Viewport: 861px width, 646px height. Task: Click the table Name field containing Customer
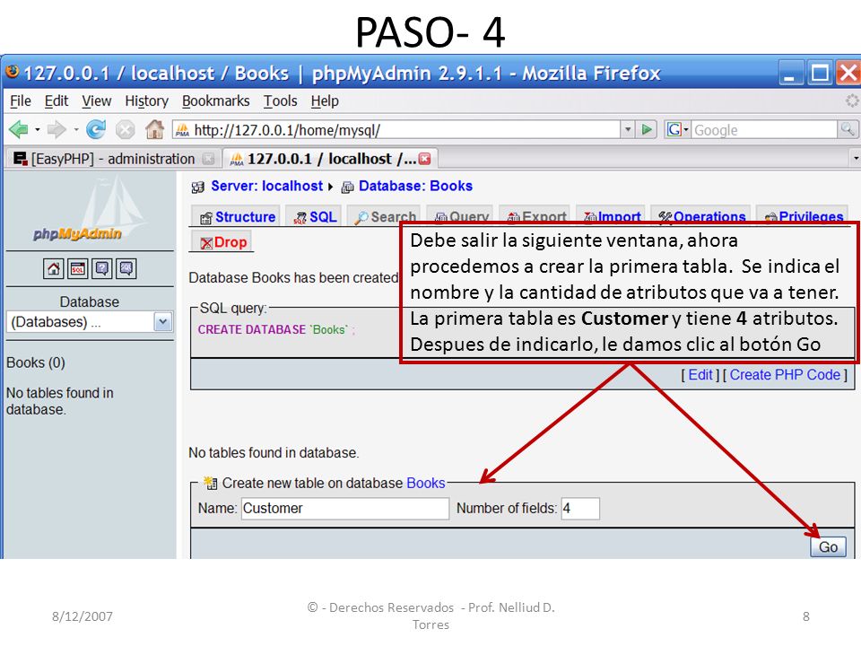coord(345,509)
